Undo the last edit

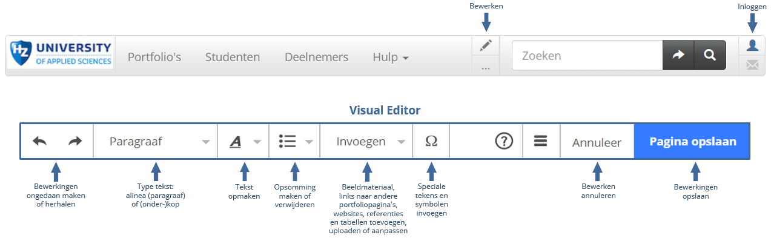tap(40, 141)
